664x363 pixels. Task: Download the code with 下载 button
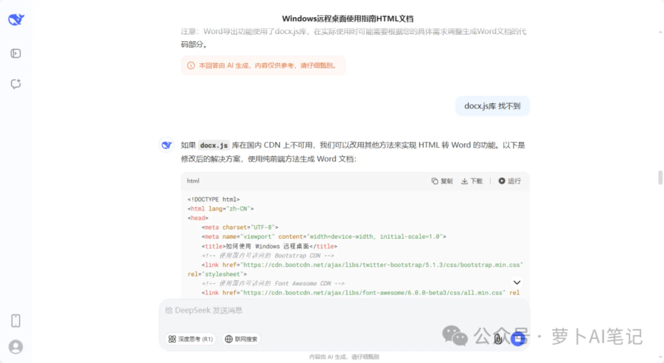[x=472, y=181]
